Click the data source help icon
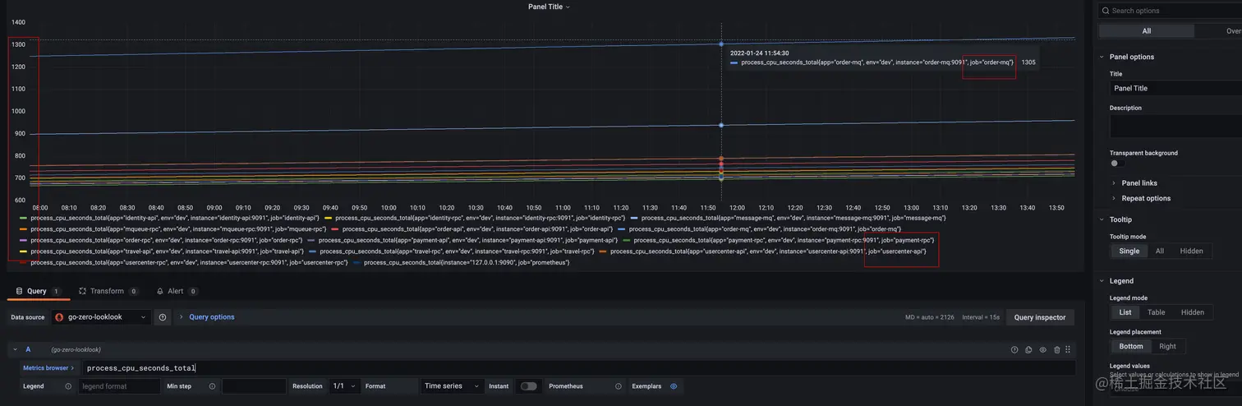 (163, 317)
